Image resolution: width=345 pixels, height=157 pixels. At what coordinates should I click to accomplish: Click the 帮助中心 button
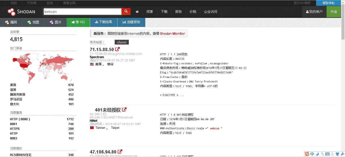(329, 3)
